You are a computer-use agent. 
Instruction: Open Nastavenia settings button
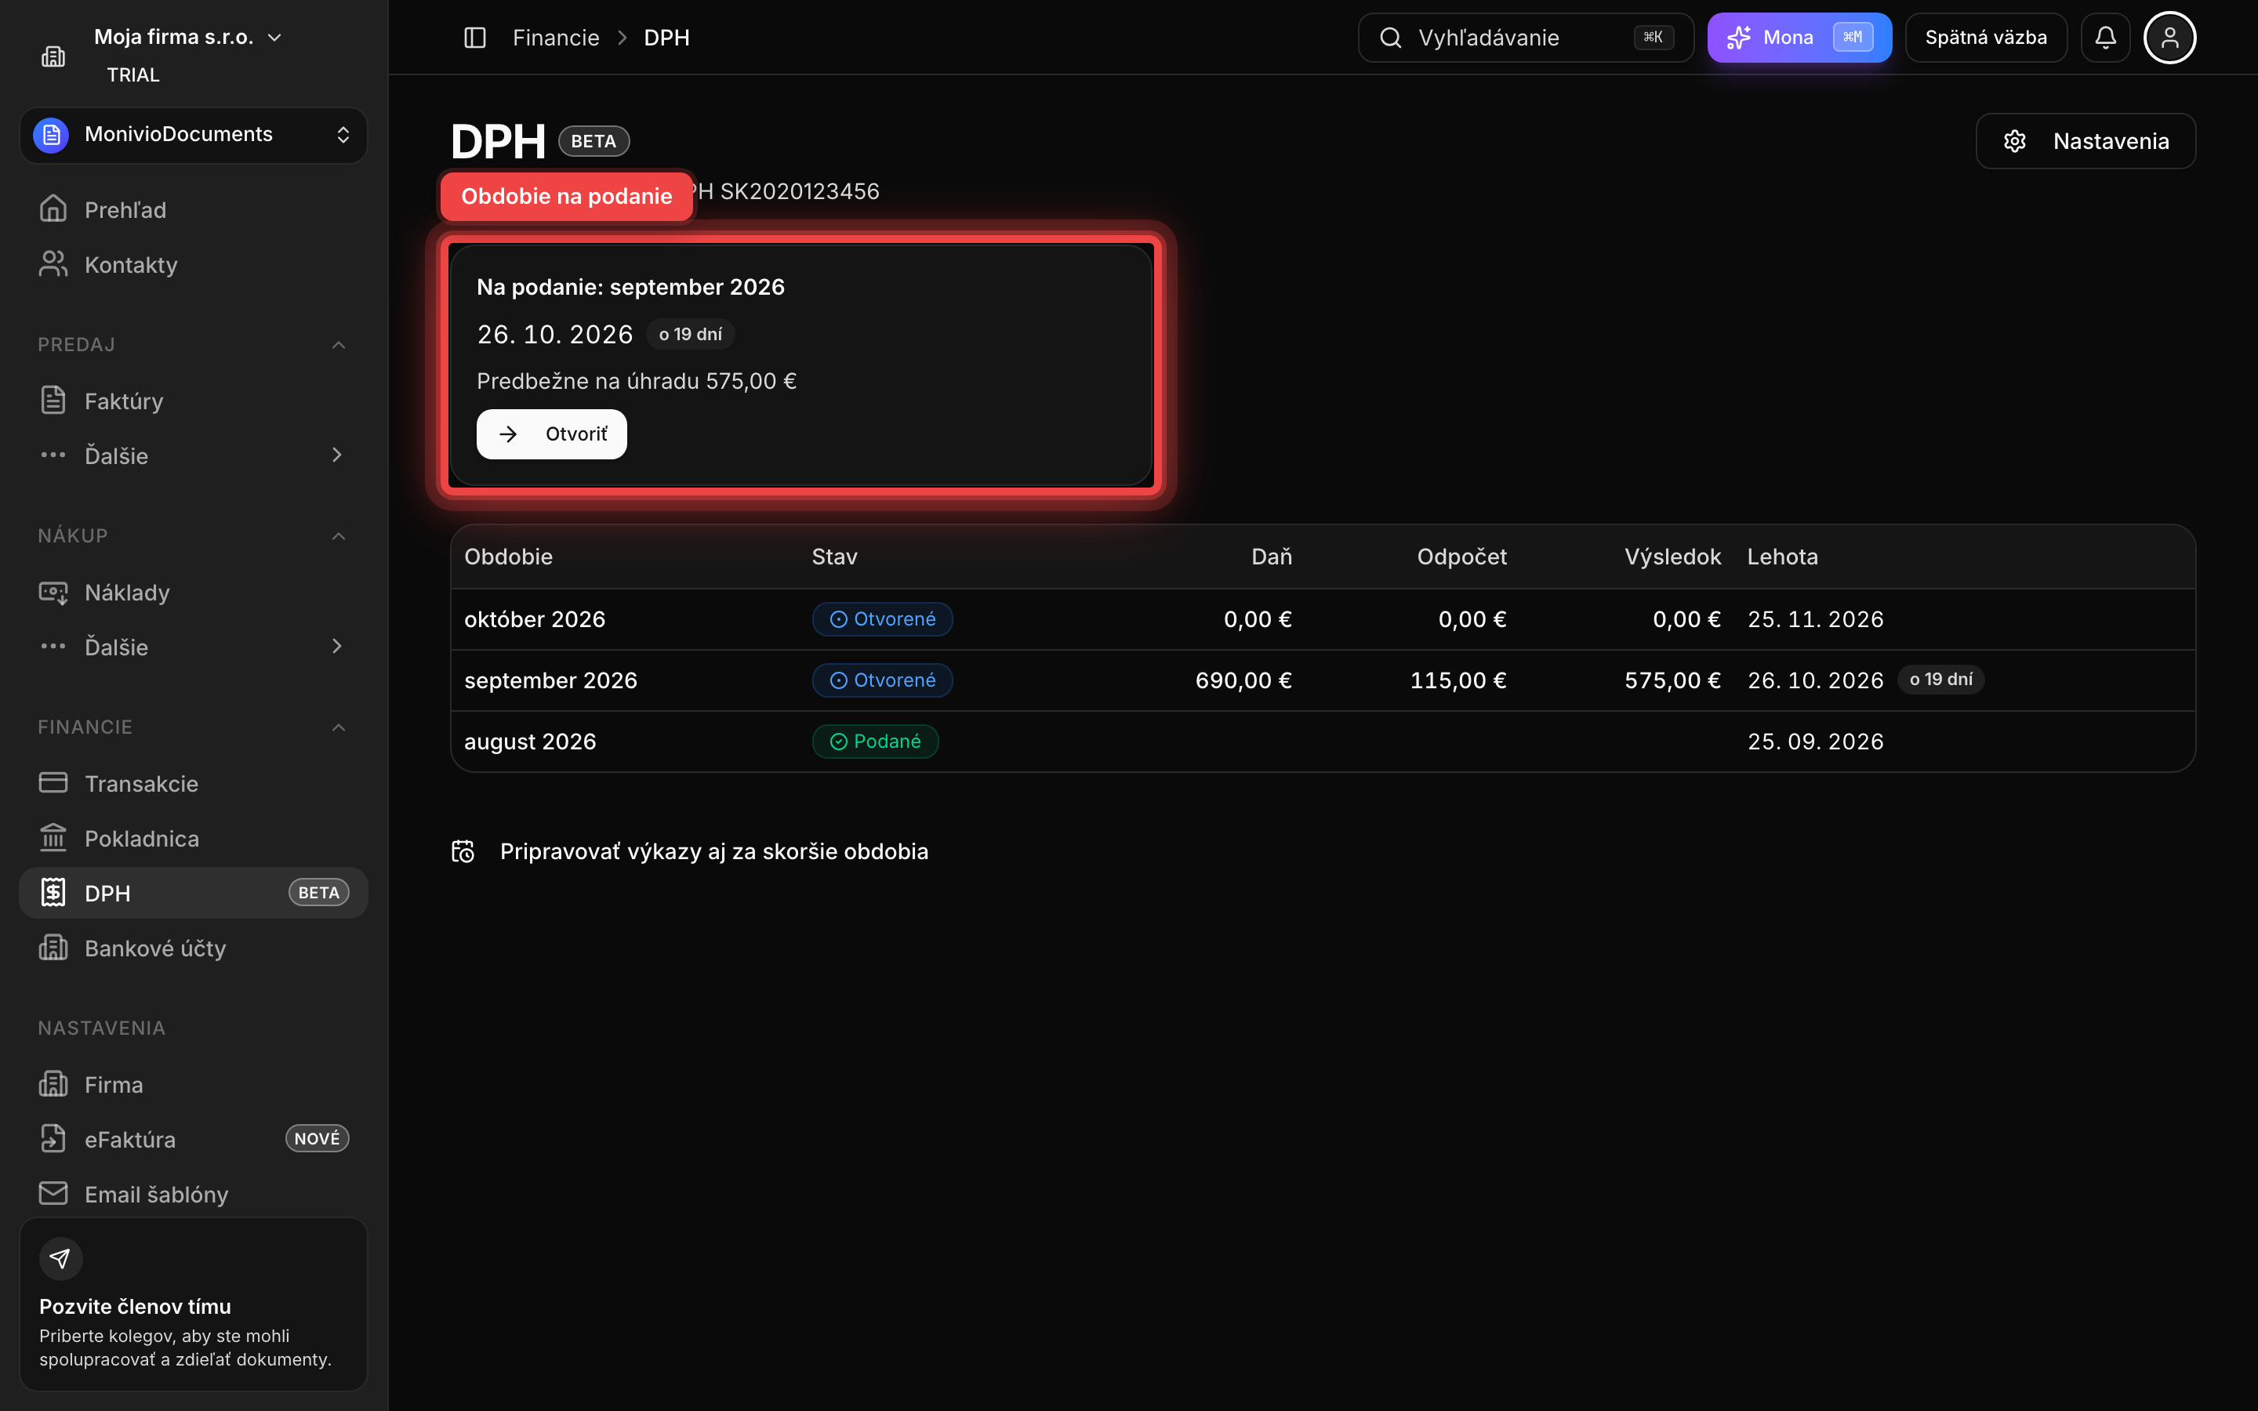[2086, 141]
